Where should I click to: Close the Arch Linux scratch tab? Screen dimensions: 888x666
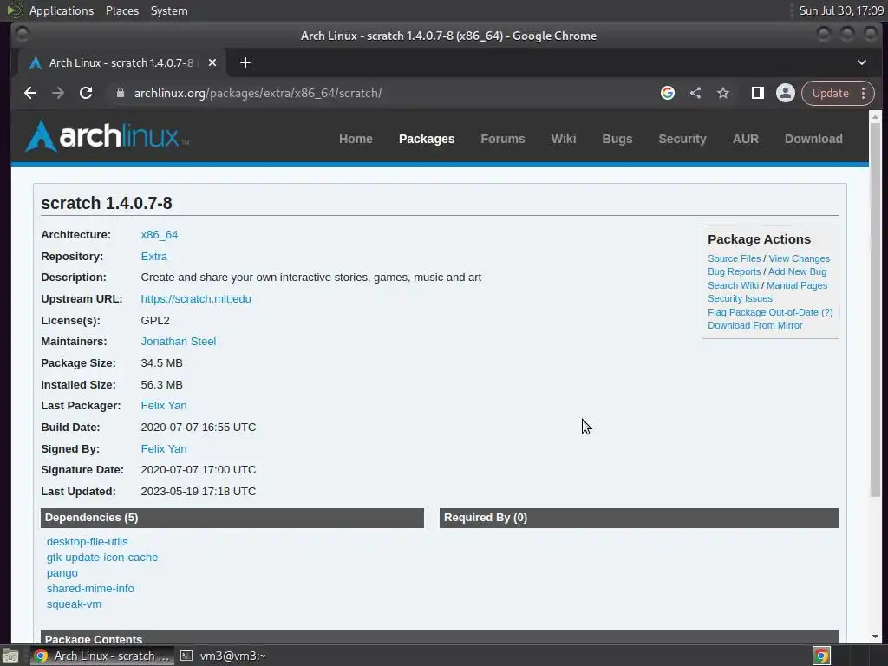coord(212,62)
